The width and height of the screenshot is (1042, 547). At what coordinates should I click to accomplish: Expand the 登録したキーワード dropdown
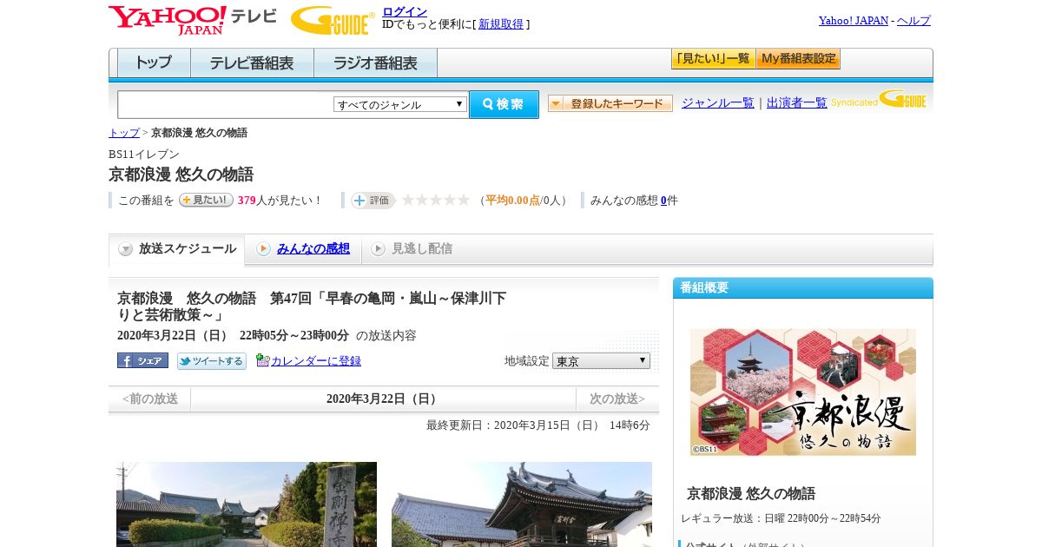[610, 103]
